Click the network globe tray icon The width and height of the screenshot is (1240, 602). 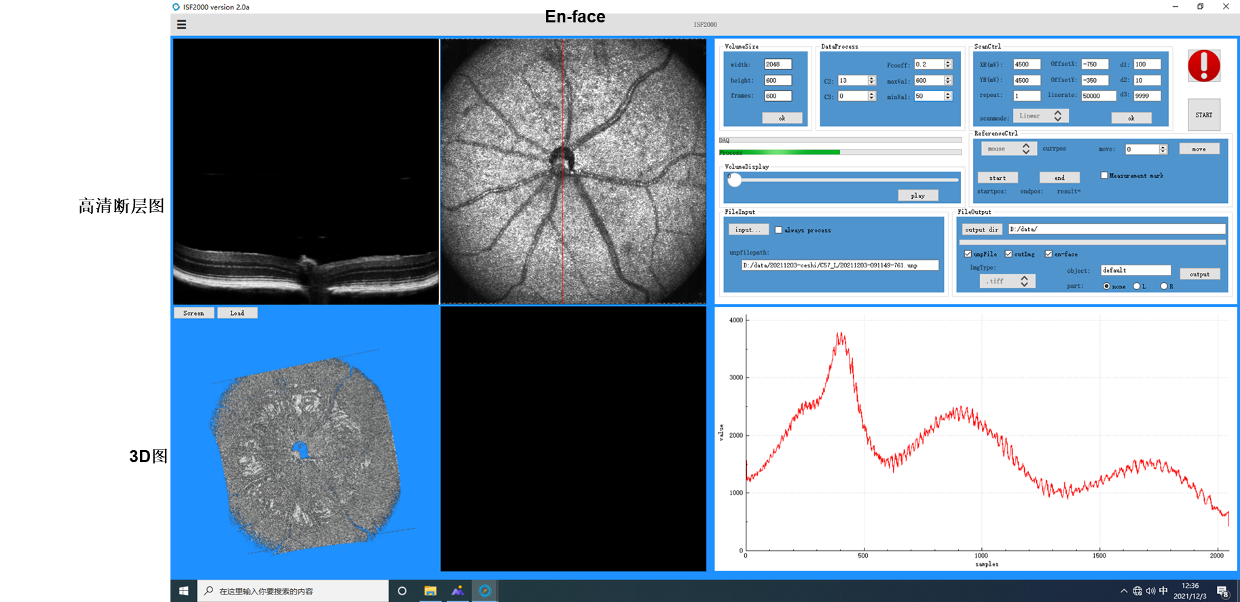pyautogui.click(x=1137, y=591)
